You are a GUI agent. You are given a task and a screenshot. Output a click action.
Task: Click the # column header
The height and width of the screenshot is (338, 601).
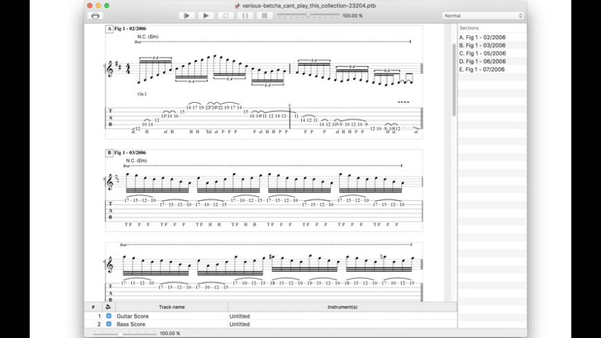(93, 306)
